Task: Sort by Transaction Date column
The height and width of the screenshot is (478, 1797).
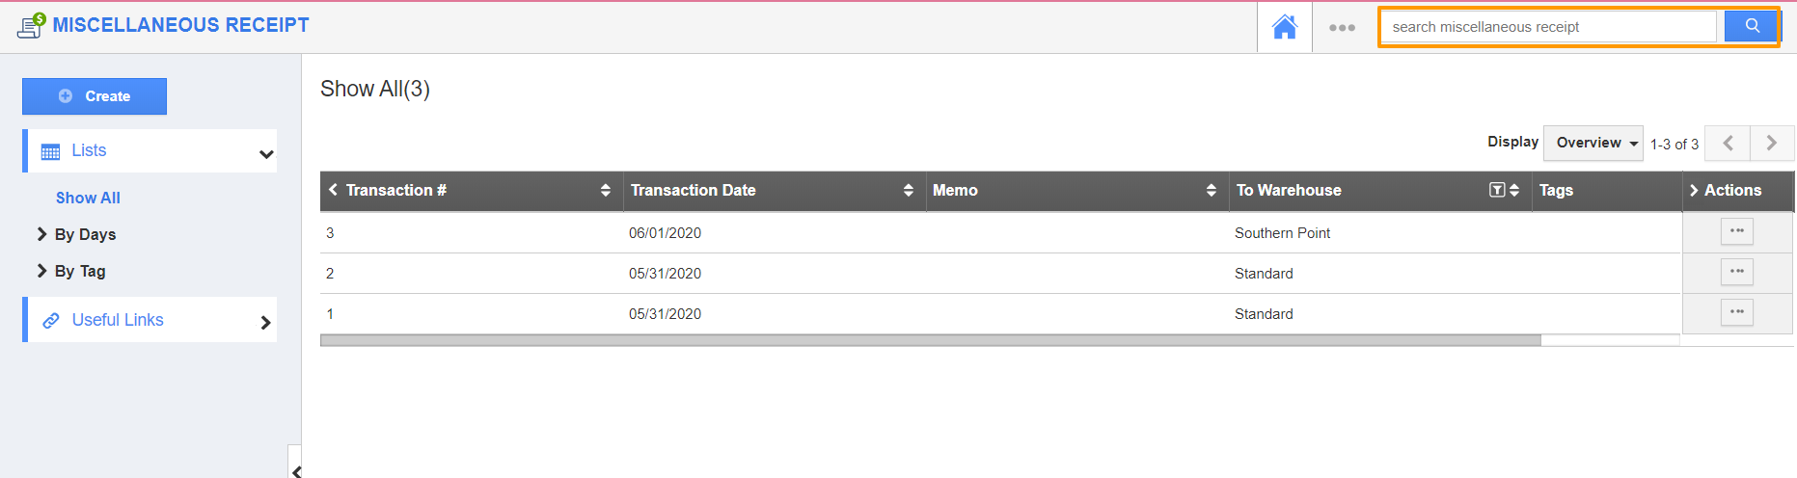Action: tap(908, 190)
